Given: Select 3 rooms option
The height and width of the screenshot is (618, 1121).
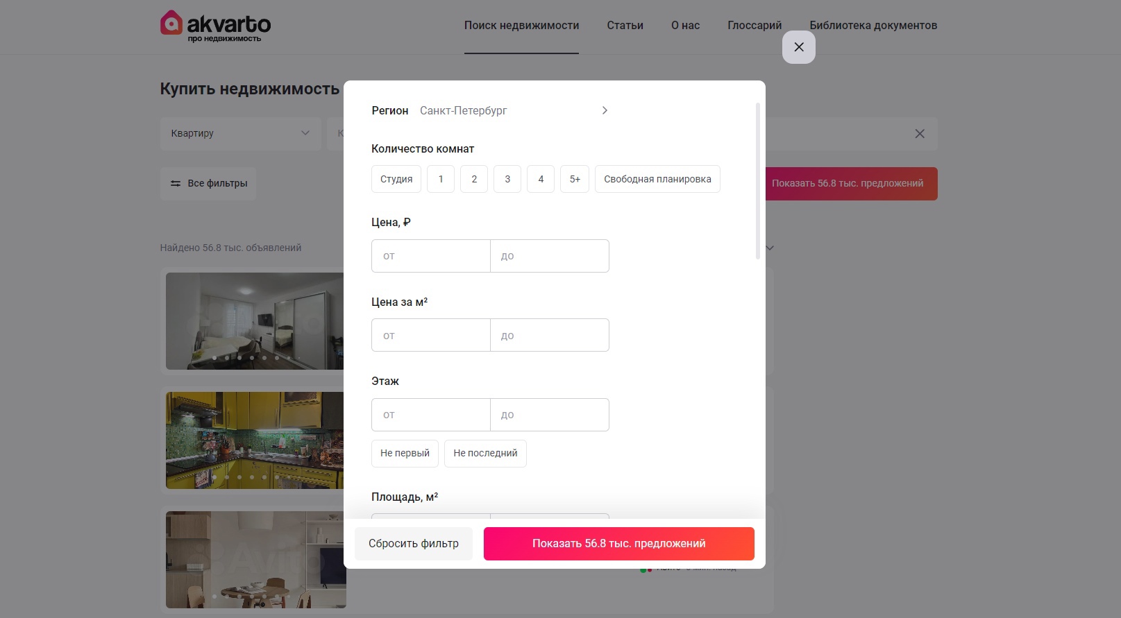Looking at the screenshot, I should 507,179.
